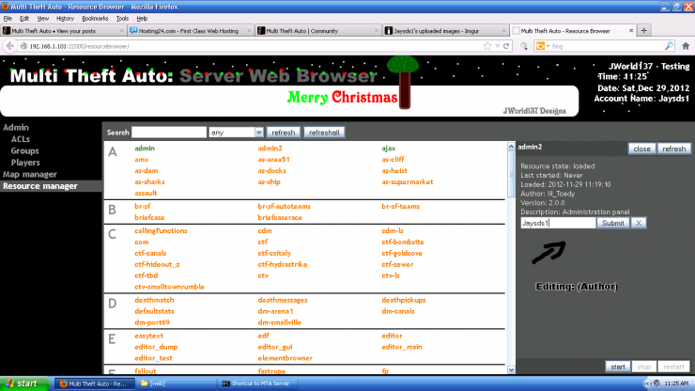Click the browser address bar
Image resolution: width=695 pixels, height=391 pixels.
(x=253, y=46)
